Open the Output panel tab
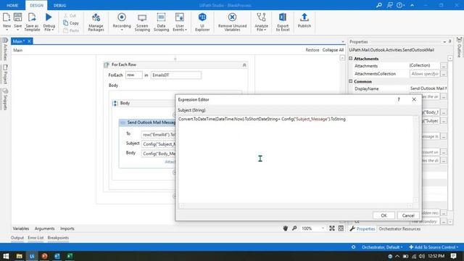The image size is (464, 261). coord(17,238)
